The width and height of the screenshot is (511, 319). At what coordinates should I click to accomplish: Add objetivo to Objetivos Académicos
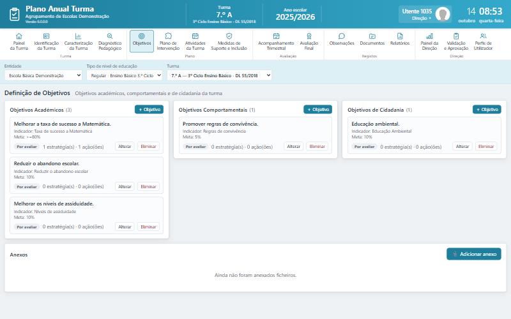click(149, 110)
